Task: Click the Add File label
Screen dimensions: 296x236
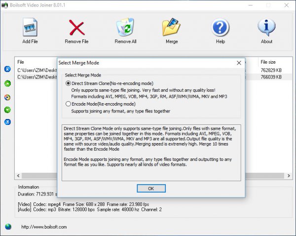Action: (30, 41)
